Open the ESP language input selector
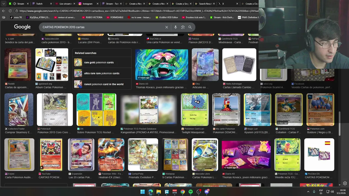 tap(321, 192)
